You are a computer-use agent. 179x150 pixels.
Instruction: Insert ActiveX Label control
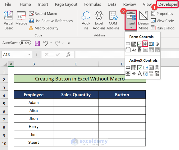click(140, 73)
